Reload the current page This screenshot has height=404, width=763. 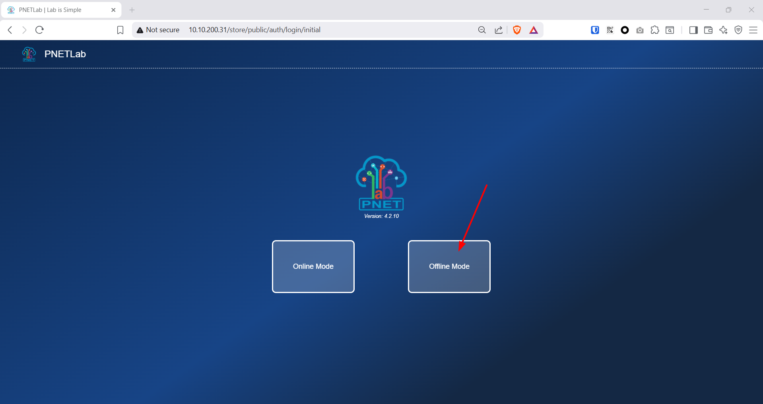(39, 30)
